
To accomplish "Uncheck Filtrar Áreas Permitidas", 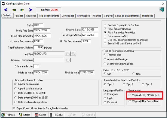I will 105,29.
